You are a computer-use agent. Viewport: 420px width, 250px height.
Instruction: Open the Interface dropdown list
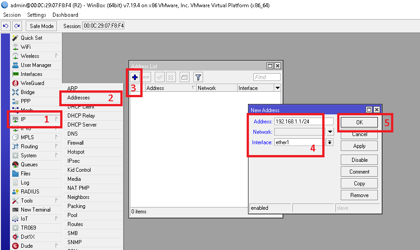(x=330, y=142)
